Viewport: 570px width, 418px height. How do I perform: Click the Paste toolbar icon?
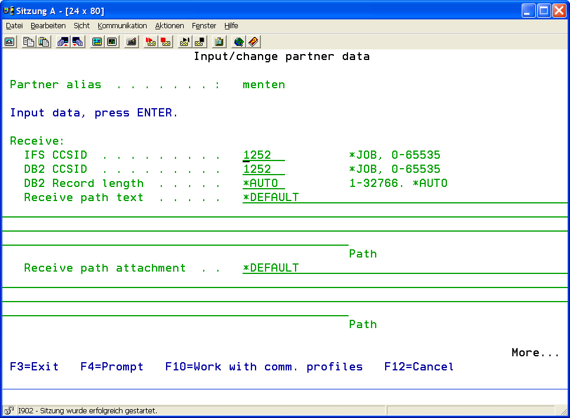click(44, 42)
